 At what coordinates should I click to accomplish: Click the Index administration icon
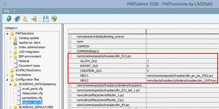[15, 47]
